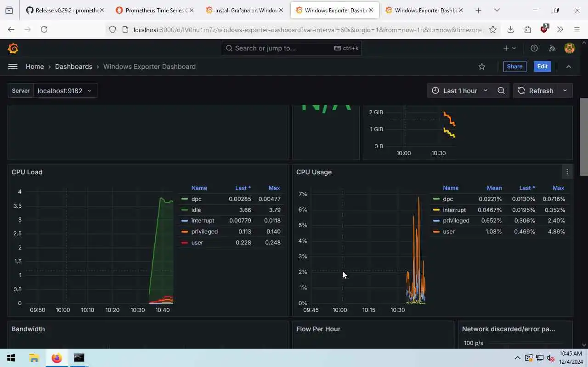Click the Bandwidth panel title
Screen dimensions: 588x367
tap(28, 329)
